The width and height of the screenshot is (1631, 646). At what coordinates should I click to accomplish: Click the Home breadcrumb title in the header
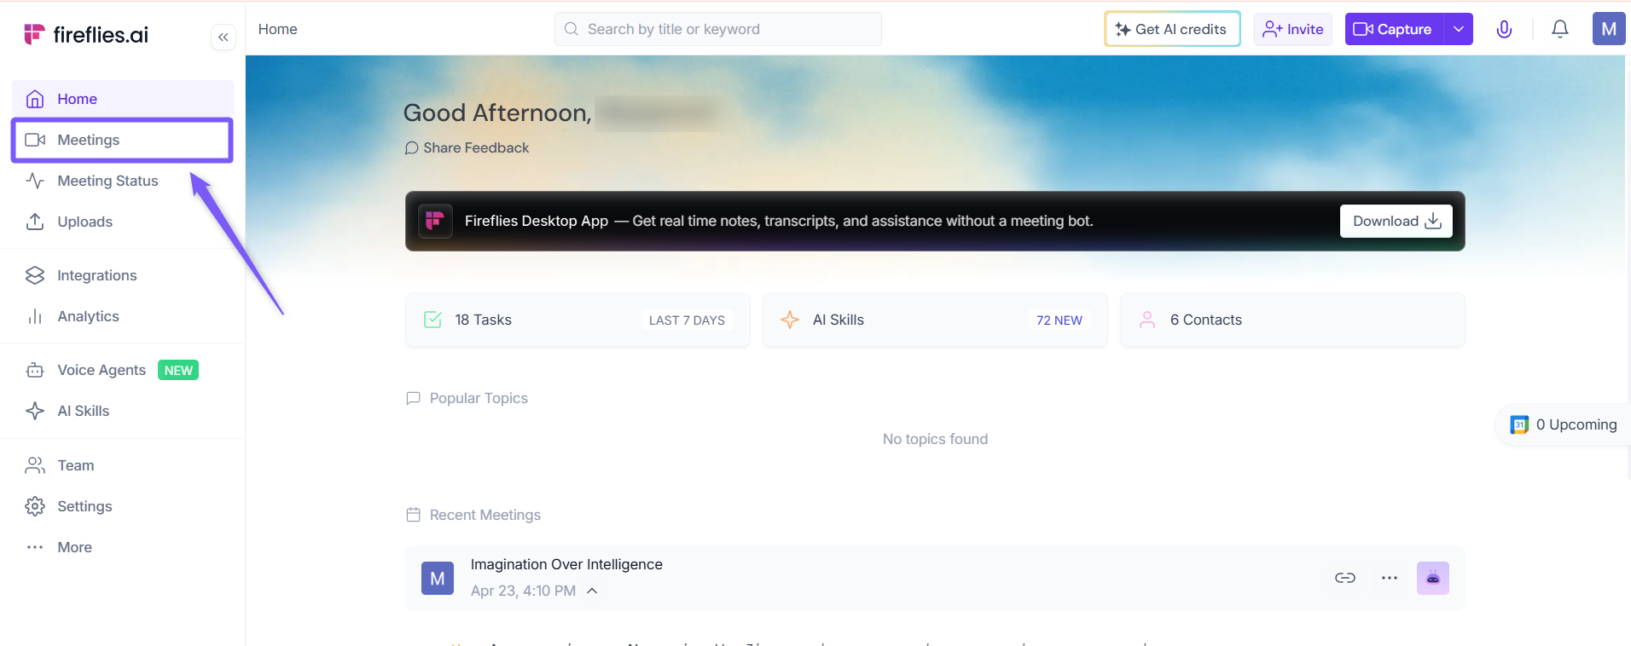pyautogui.click(x=278, y=29)
